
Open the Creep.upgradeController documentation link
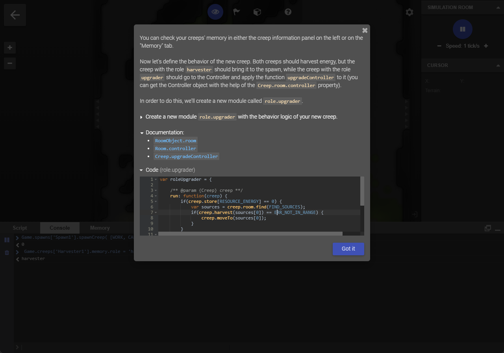[x=186, y=156]
